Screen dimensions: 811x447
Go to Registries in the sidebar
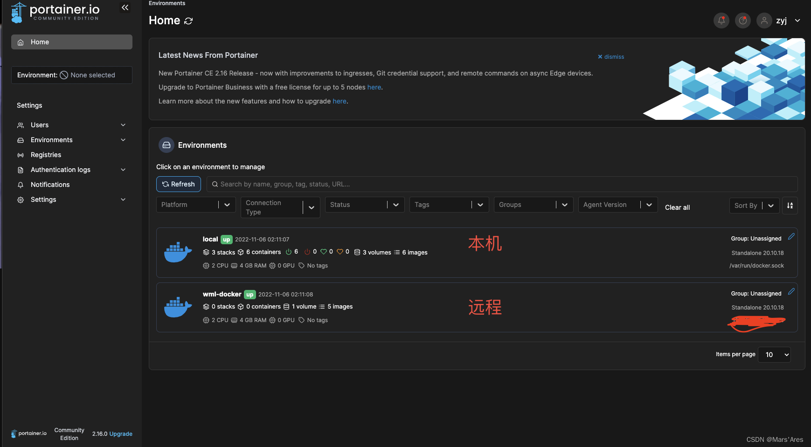(72, 155)
